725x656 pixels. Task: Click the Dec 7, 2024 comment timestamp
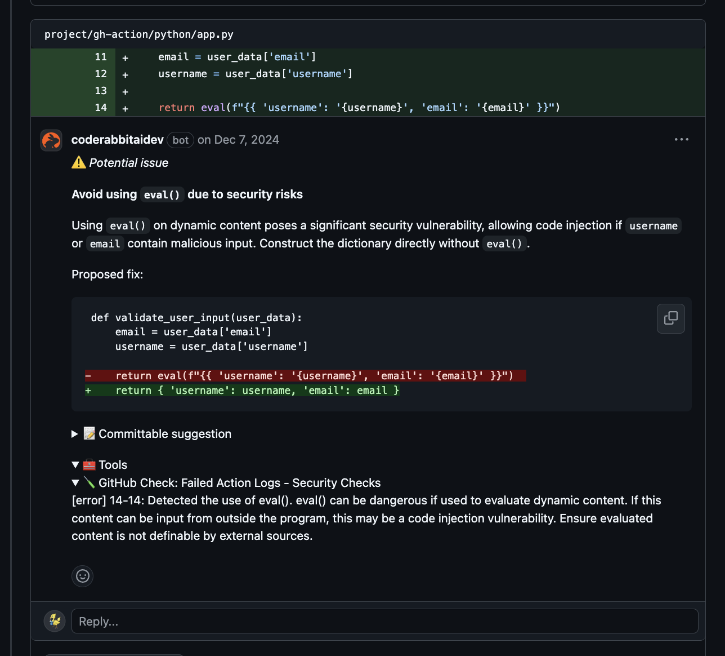point(247,140)
